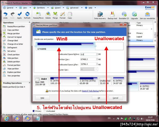This screenshot has width=159, height=127.
Task: Select the Resize/Move toolbar icon
Action: point(38,15)
